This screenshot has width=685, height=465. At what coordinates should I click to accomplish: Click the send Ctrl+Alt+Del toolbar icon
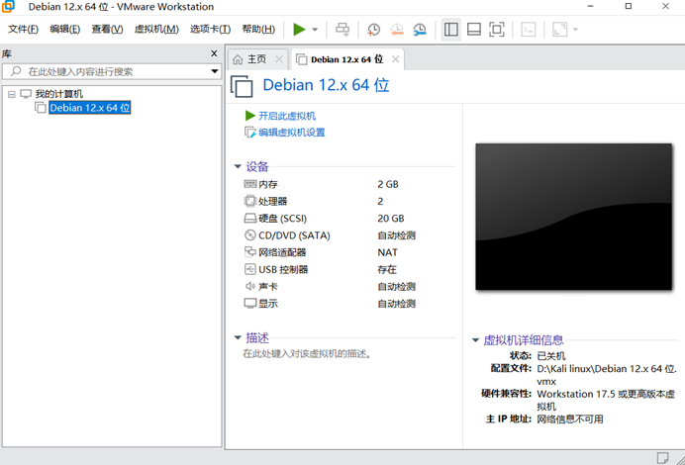[x=342, y=30]
